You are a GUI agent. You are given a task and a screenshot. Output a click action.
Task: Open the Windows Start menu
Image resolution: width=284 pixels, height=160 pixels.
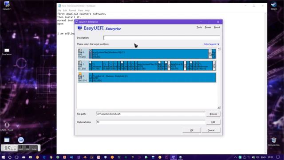click(x=3, y=157)
